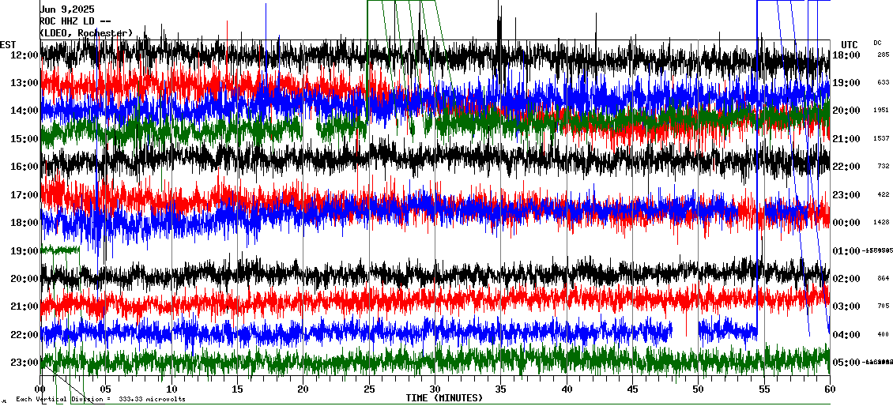Select the 732 DC offset value
893x410 pixels.
pos(883,167)
